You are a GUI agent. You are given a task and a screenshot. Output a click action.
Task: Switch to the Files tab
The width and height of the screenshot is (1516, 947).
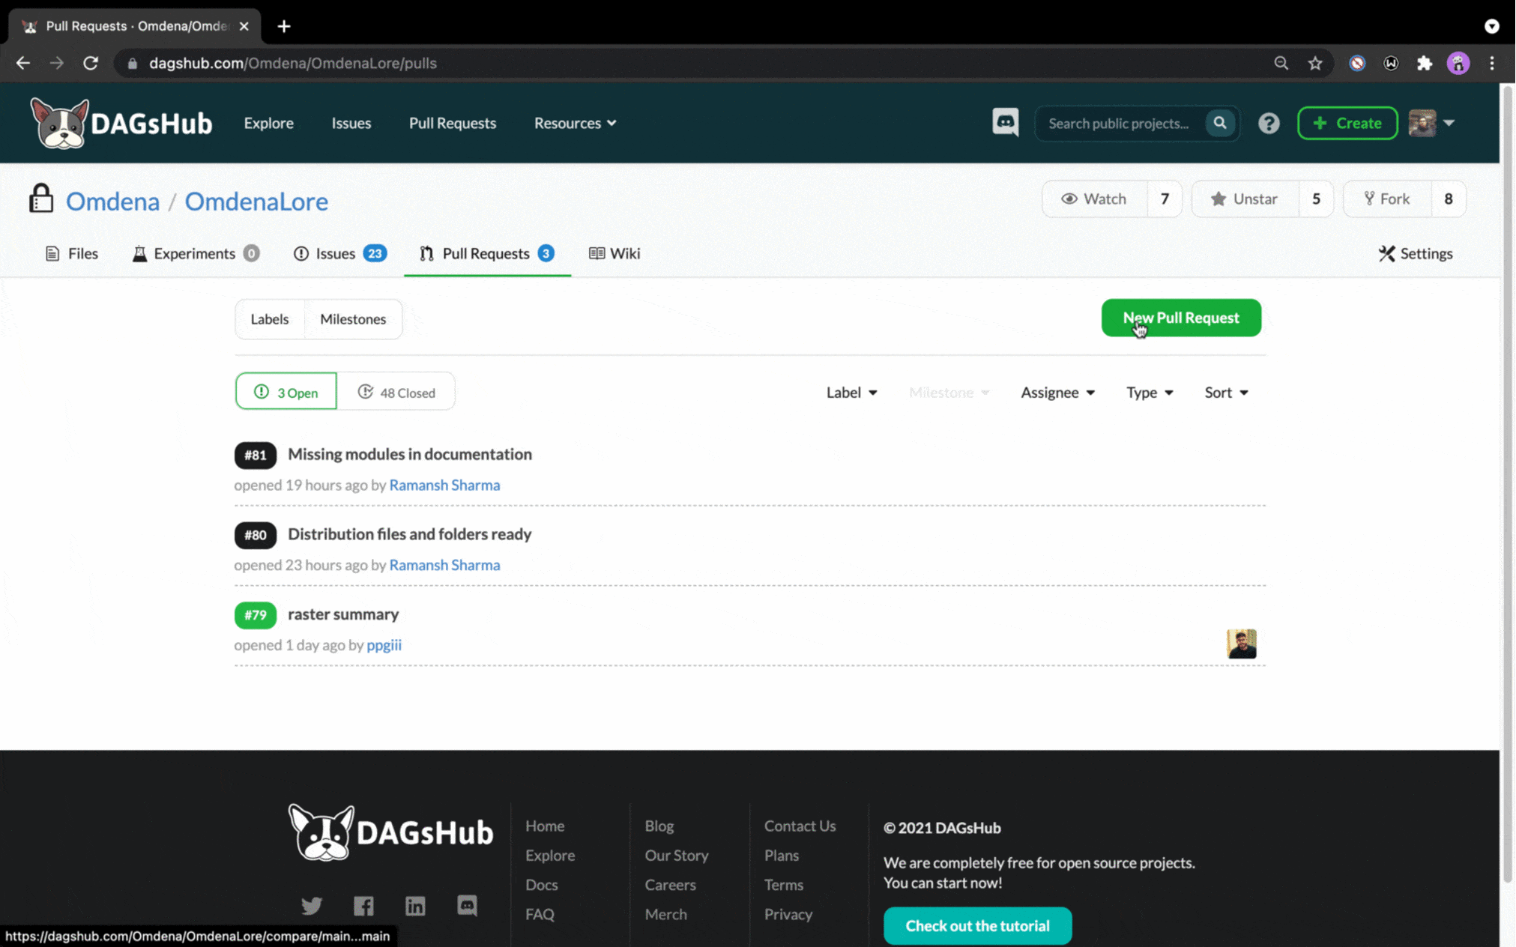[x=72, y=253]
